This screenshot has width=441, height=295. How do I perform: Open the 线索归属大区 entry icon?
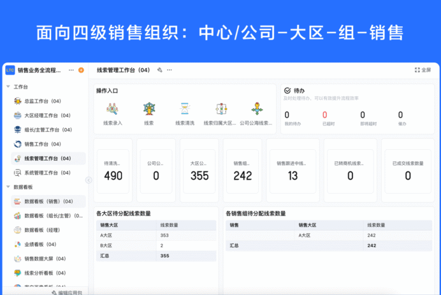point(221,109)
